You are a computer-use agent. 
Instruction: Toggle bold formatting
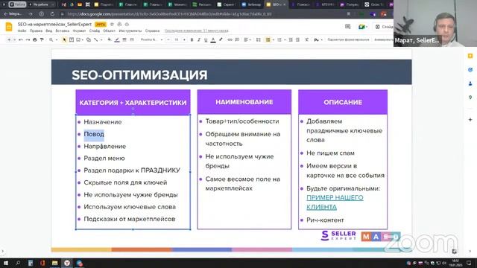coord(192,39)
